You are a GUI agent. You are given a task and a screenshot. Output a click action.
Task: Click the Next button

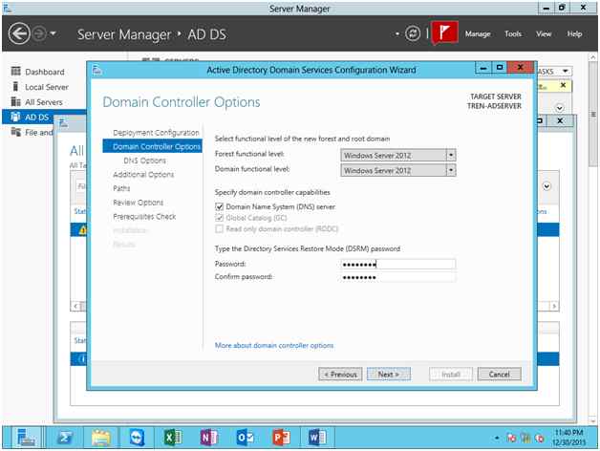(389, 374)
